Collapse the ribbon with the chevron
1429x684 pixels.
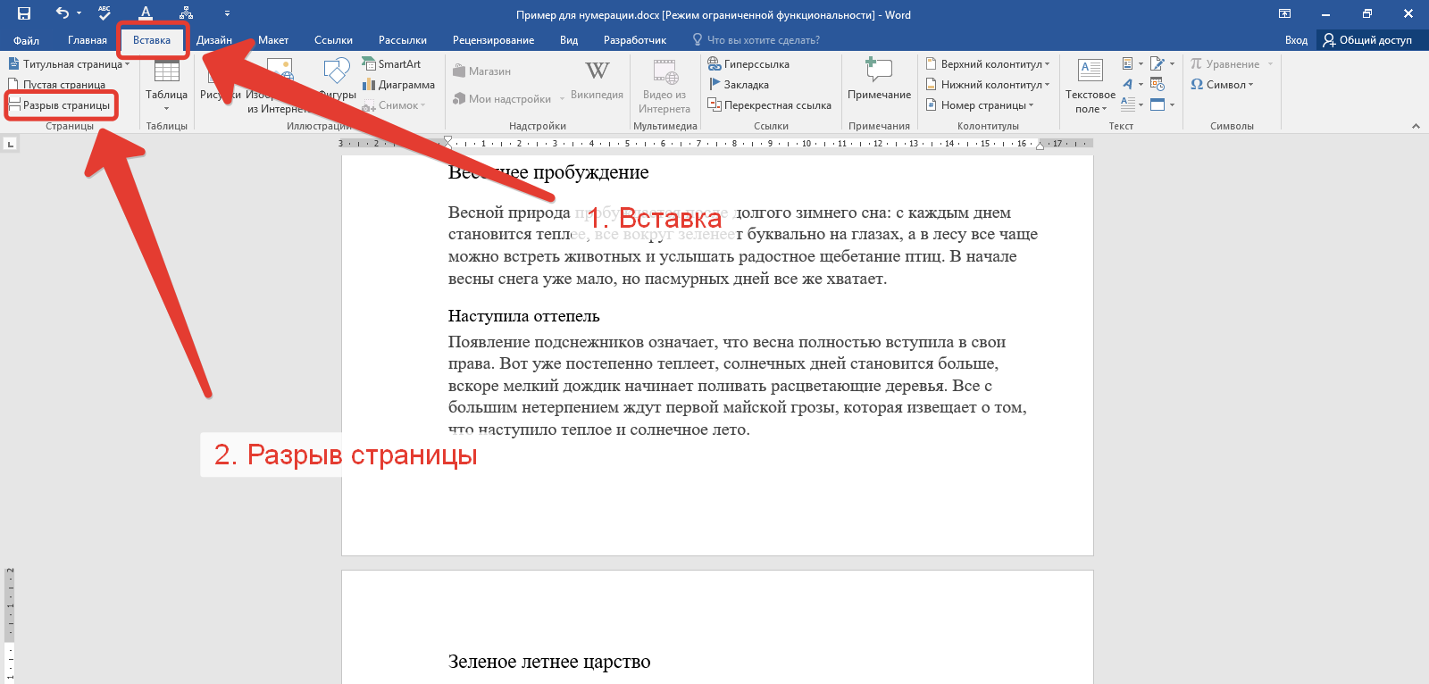pyautogui.click(x=1416, y=126)
